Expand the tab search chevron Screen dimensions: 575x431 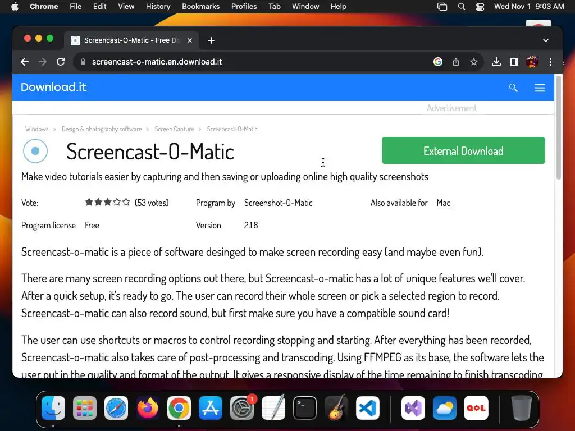coord(546,40)
